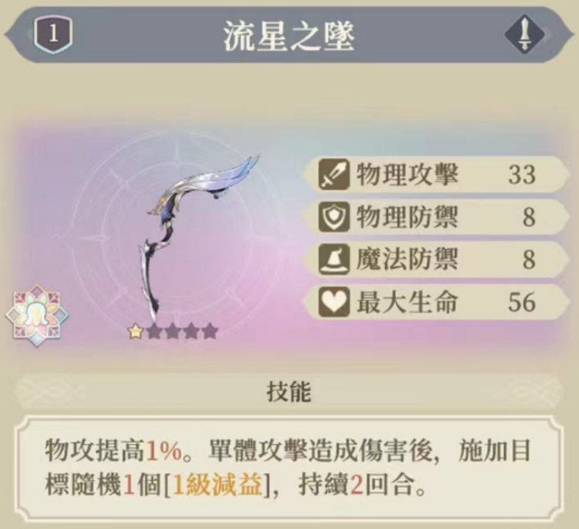The image size is (579, 529).
Task: Click the flower-shaped emblem badge
Action: coord(37,316)
